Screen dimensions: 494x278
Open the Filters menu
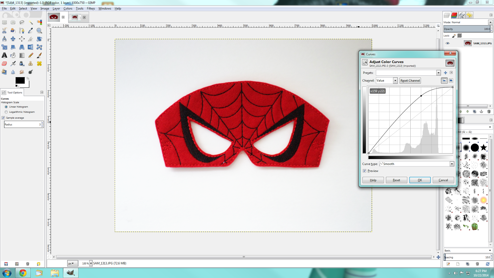coord(91,8)
